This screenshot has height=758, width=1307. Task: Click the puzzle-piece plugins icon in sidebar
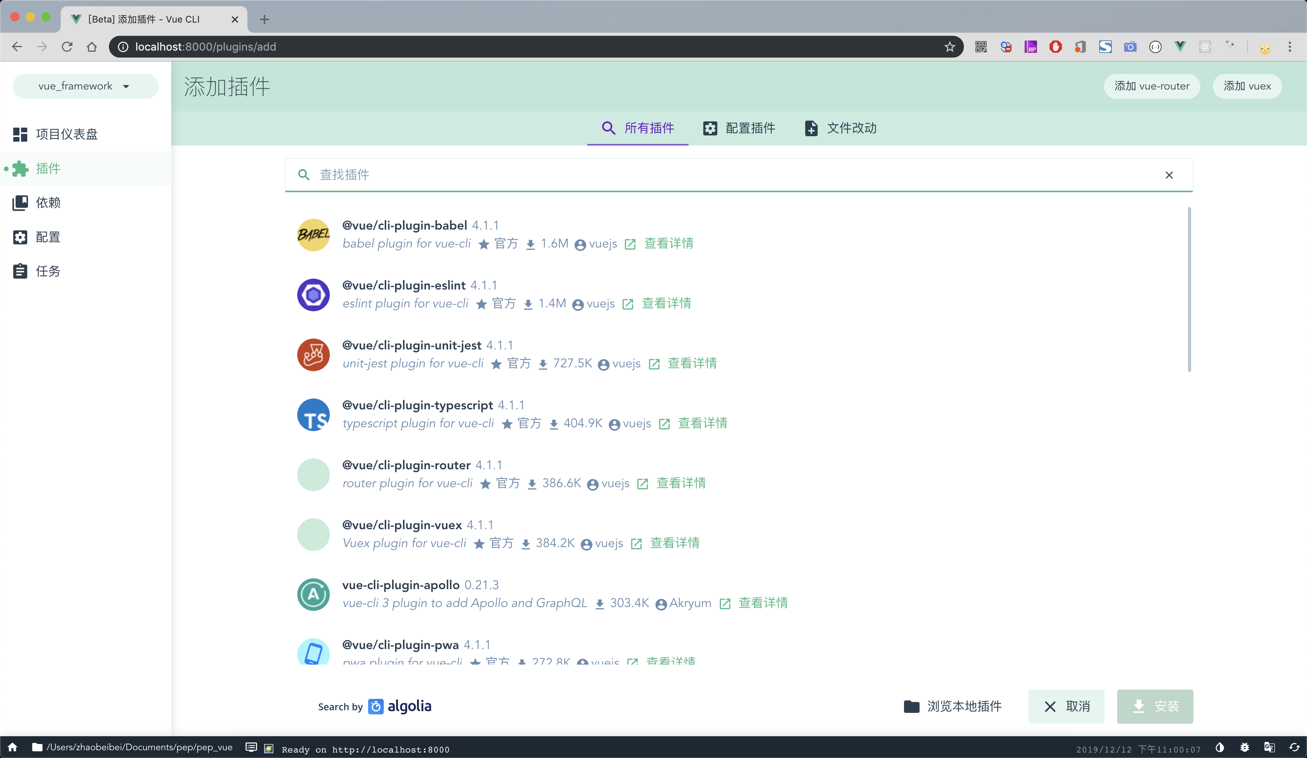[x=20, y=168]
